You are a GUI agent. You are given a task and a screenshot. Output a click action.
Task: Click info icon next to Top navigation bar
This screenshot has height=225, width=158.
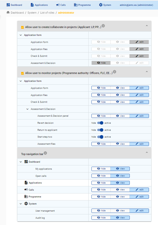pos(45,153)
